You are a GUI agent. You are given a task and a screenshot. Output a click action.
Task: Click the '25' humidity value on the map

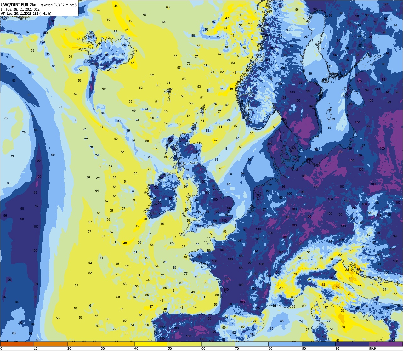336,298
